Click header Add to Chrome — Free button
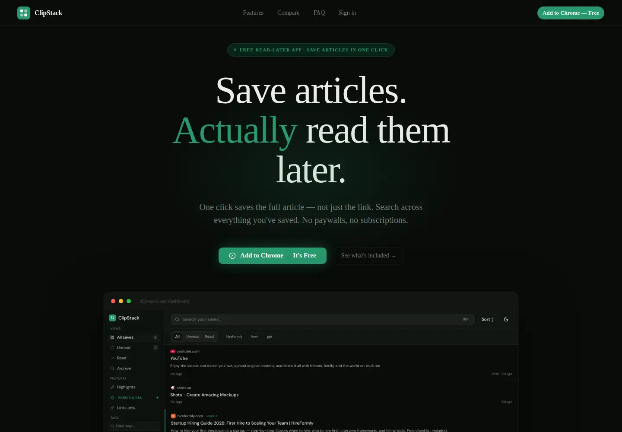 pos(571,13)
